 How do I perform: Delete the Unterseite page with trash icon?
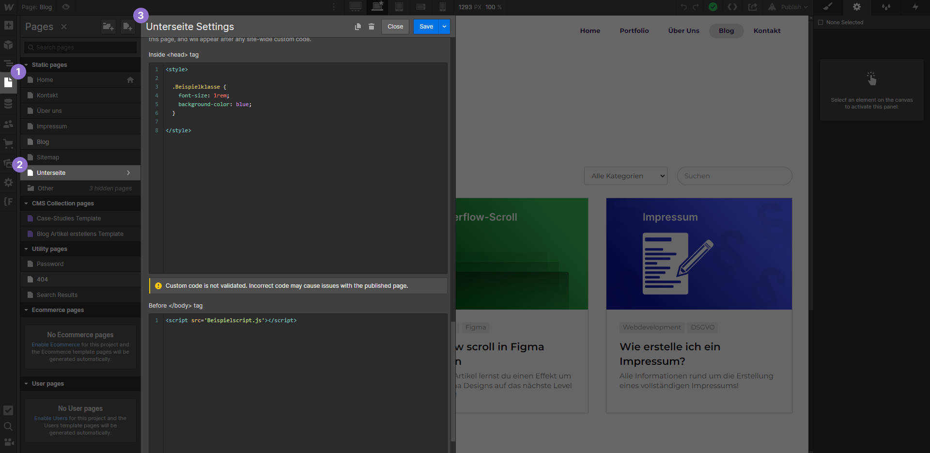click(x=372, y=27)
